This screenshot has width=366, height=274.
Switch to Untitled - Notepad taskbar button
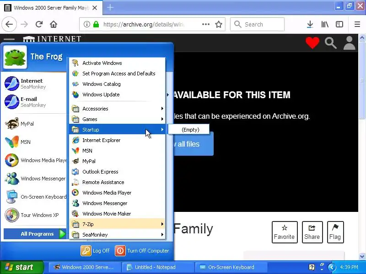pos(158,267)
